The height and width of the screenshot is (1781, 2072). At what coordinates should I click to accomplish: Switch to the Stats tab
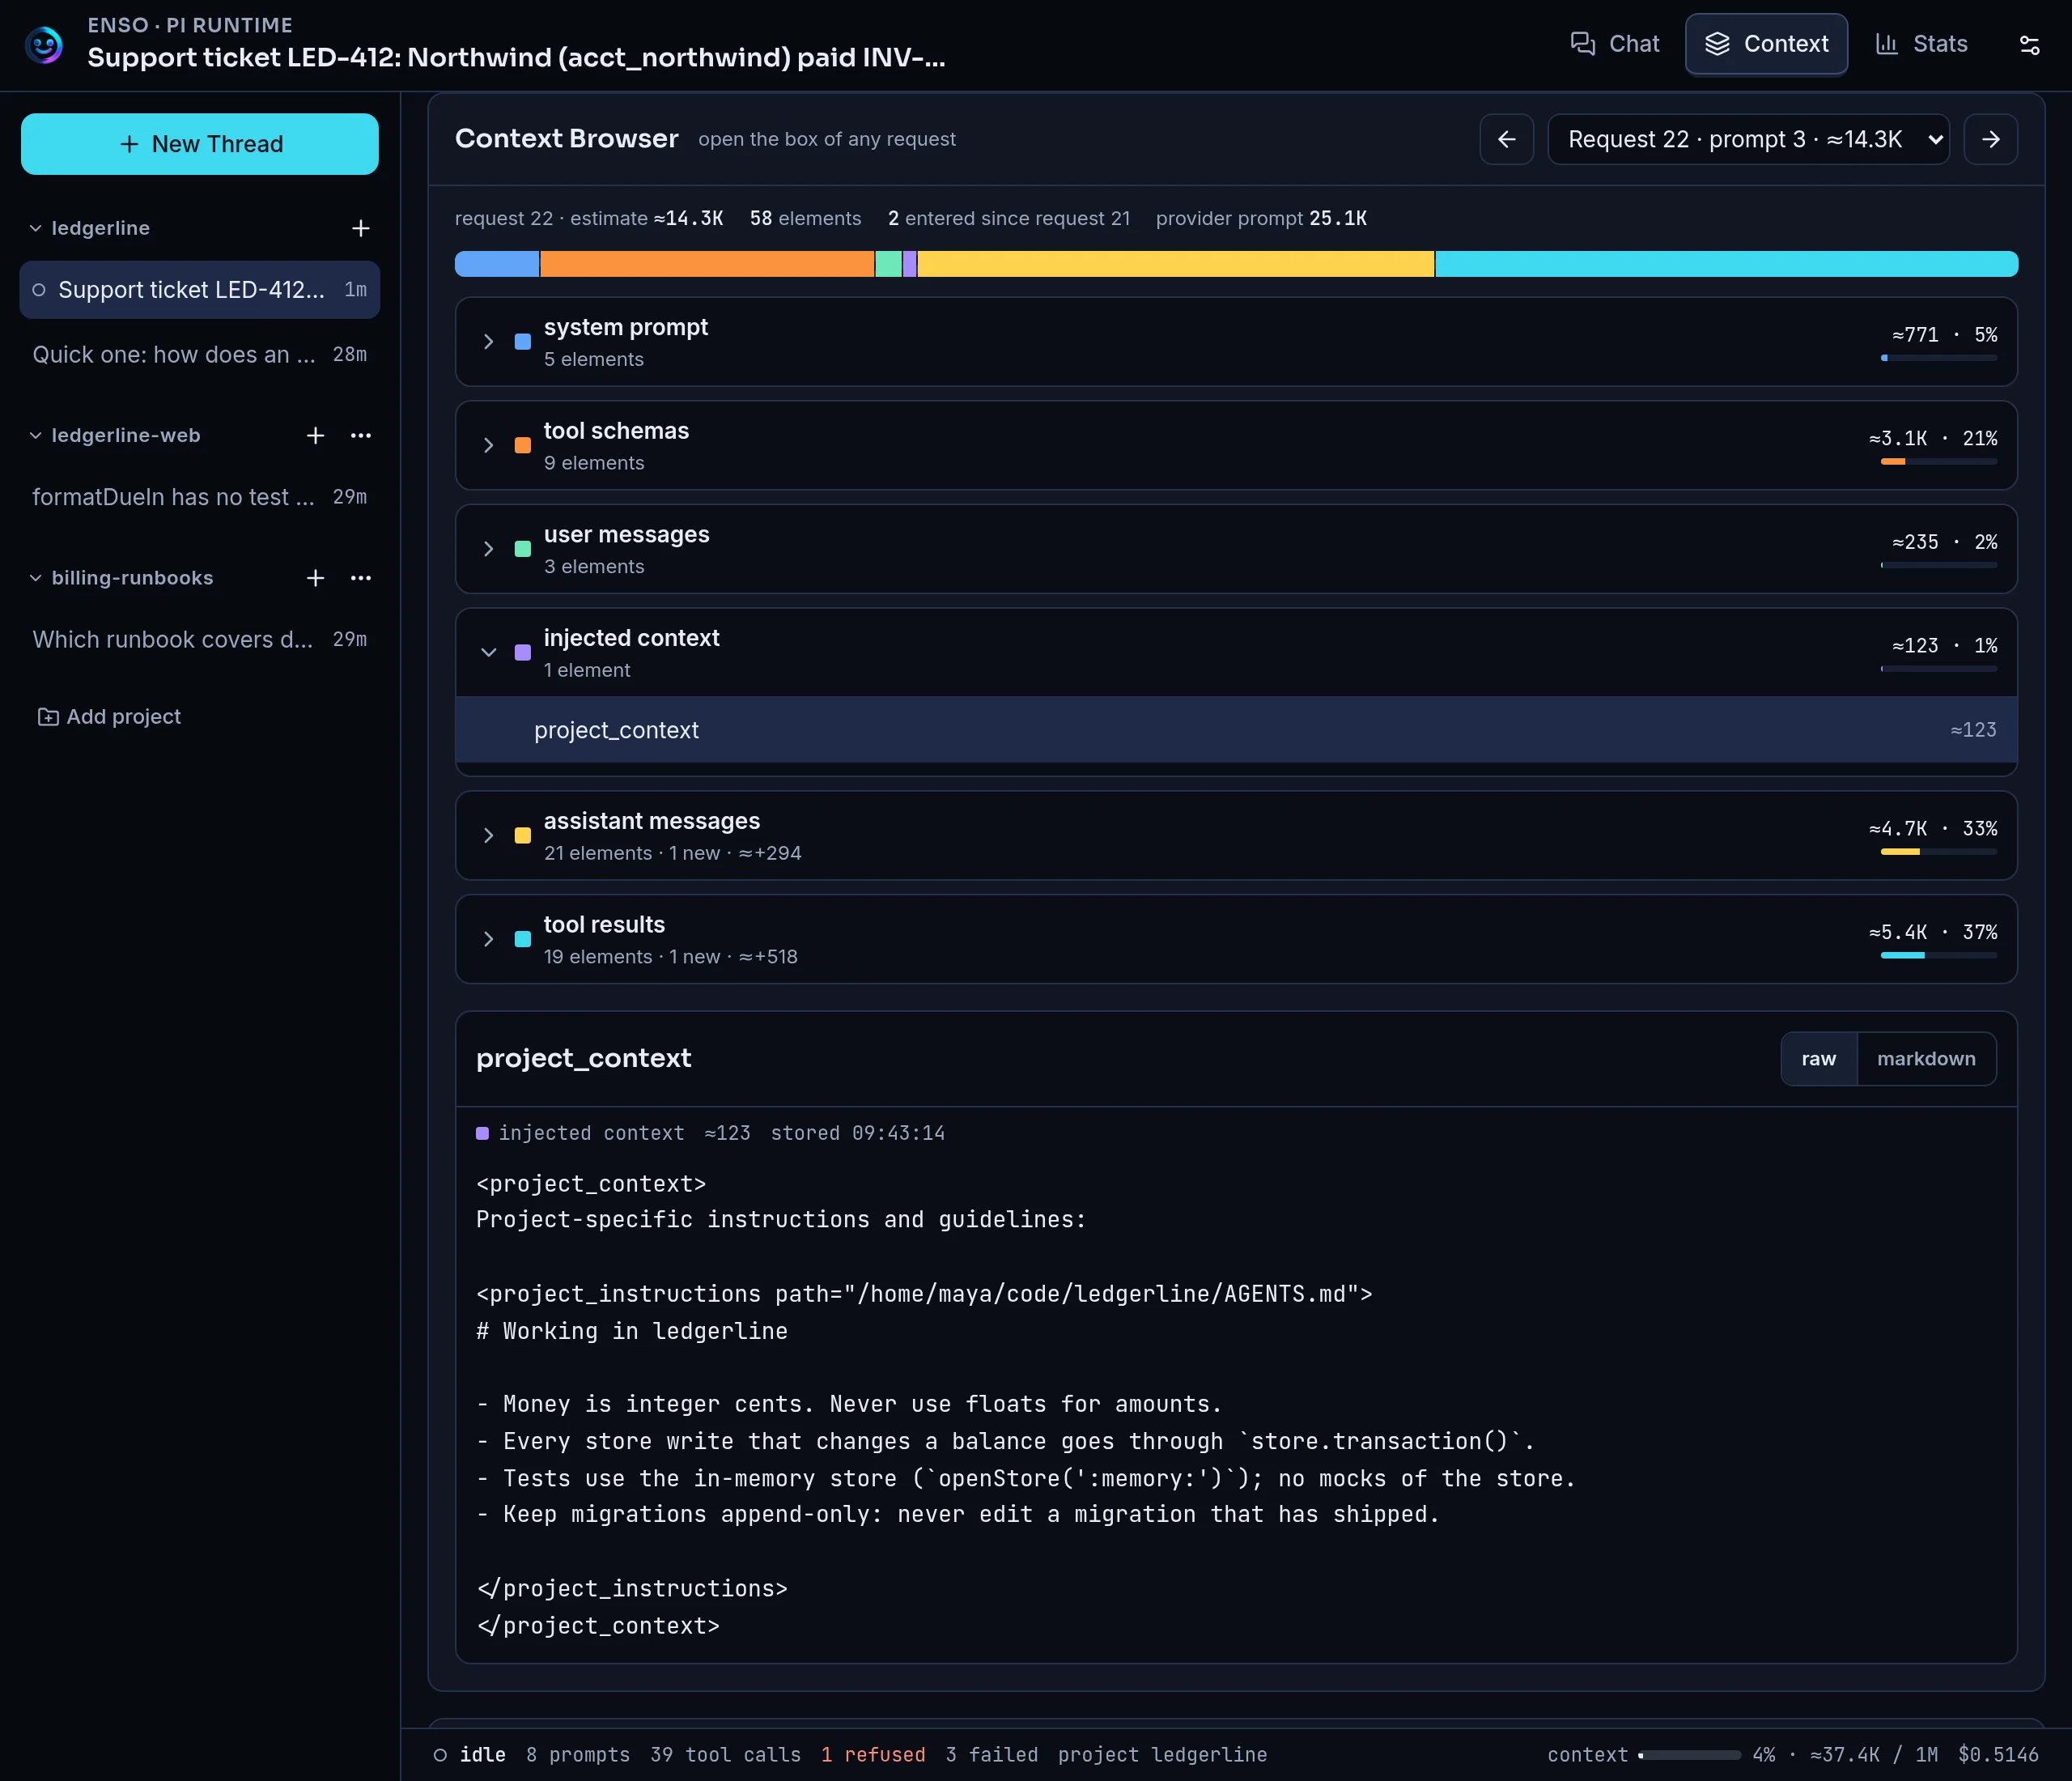coord(1921,44)
